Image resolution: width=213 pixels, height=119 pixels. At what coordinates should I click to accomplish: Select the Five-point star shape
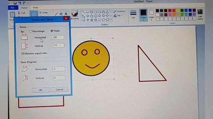(92, 20)
